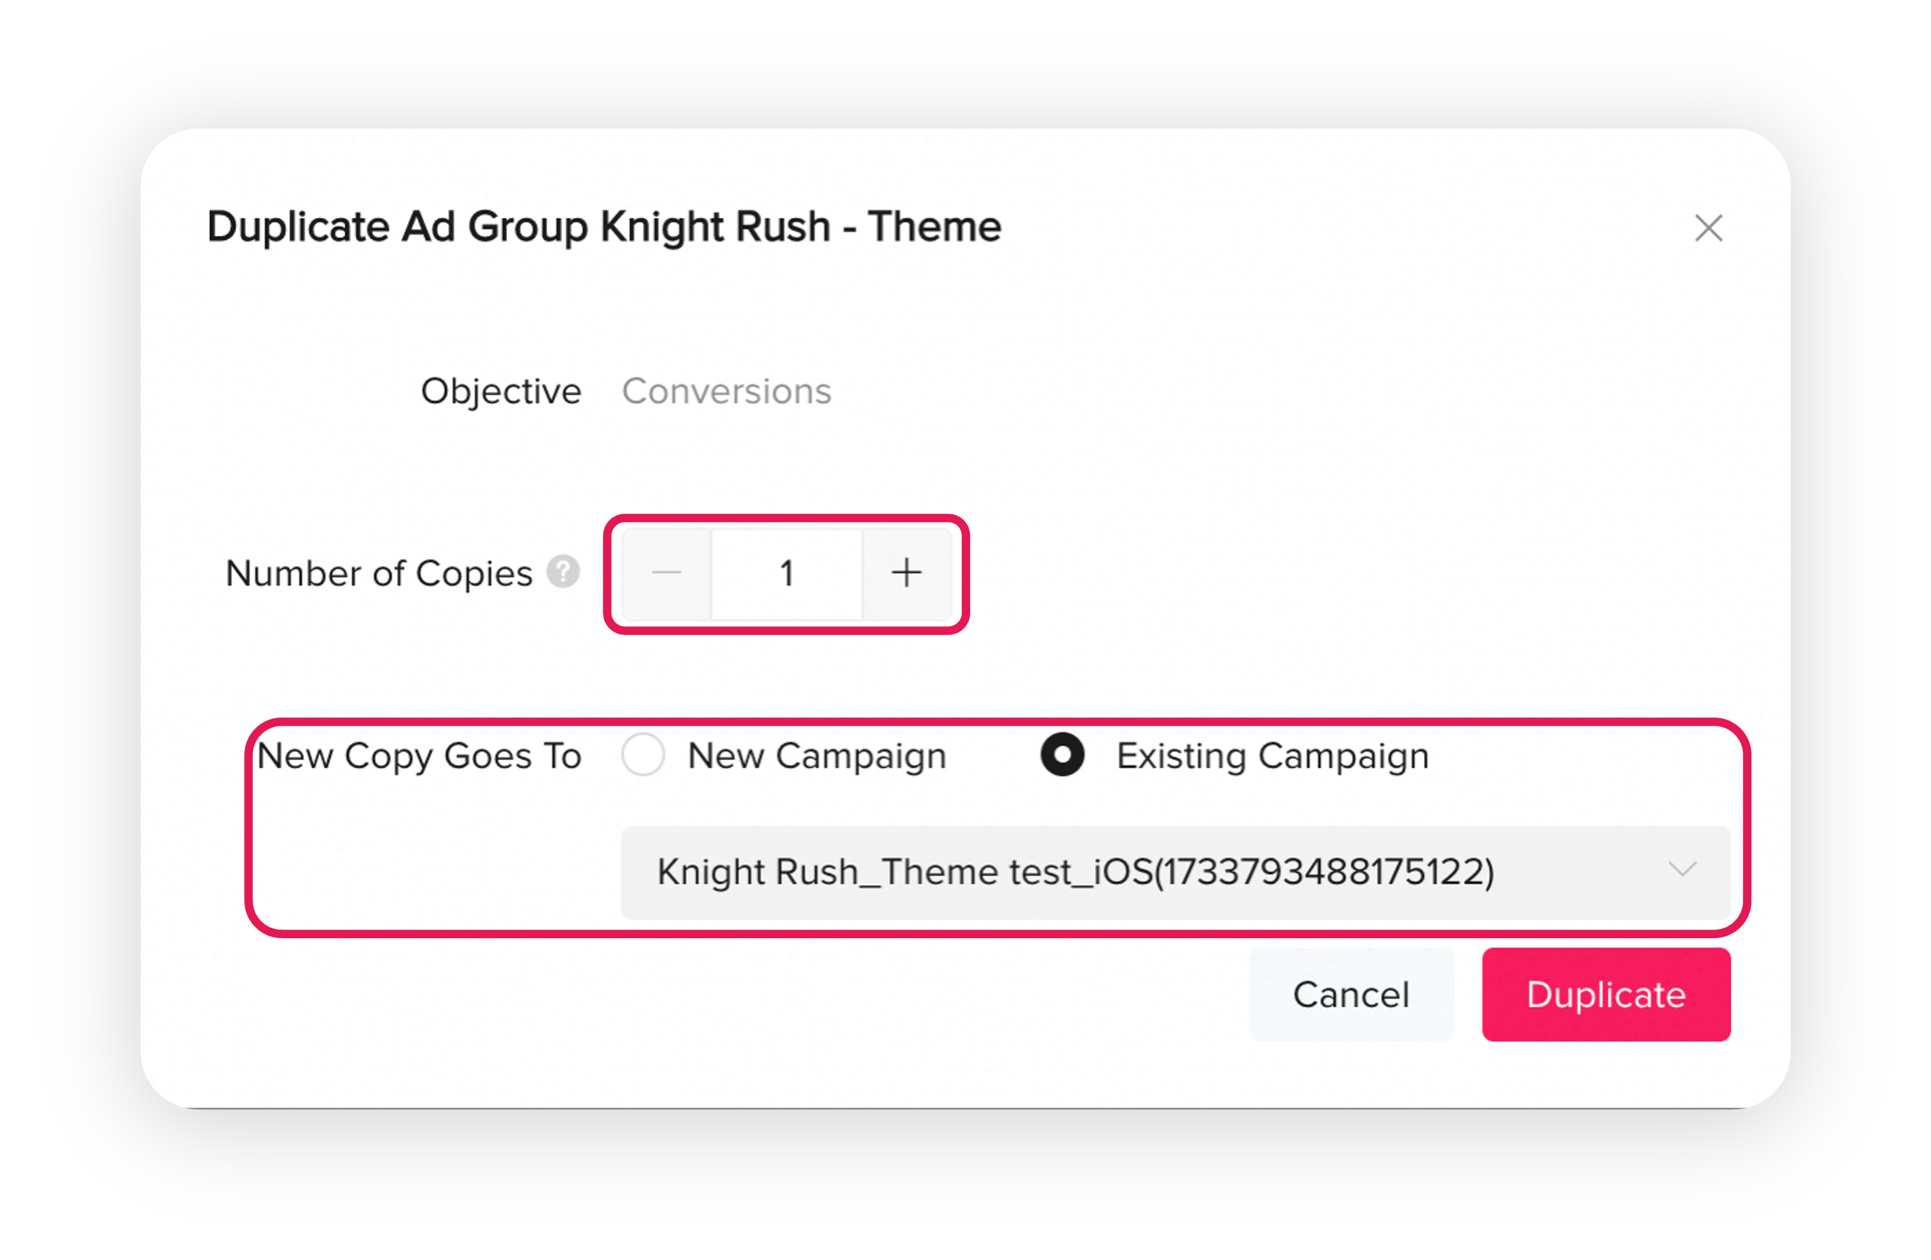Open the Number of Copies help tooltip icon
This screenshot has height=1260, width=1931.
click(x=562, y=571)
